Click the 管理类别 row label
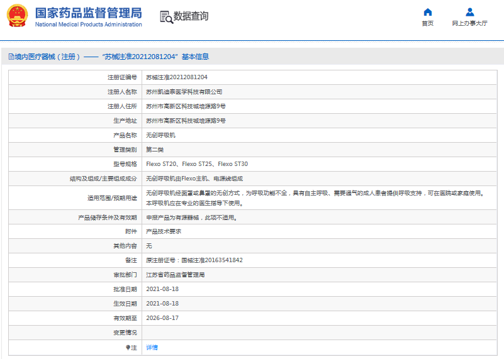The image size is (504, 359). coord(125,150)
